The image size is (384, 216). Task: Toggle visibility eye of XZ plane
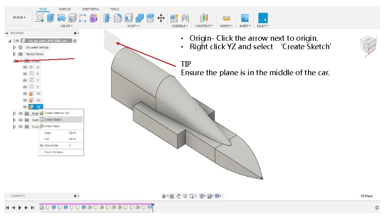pos(25,100)
